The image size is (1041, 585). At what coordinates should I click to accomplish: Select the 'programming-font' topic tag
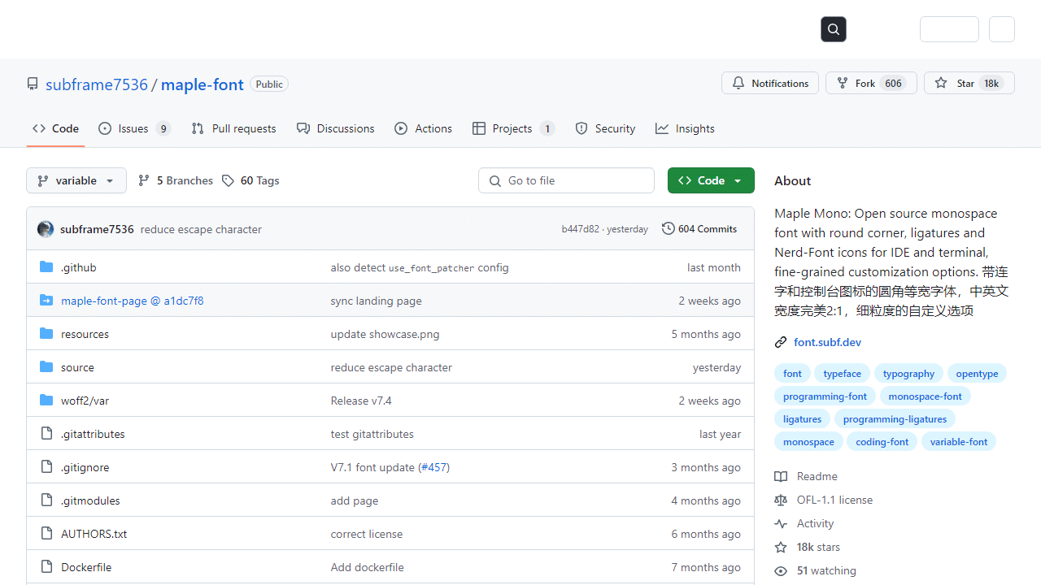(825, 396)
